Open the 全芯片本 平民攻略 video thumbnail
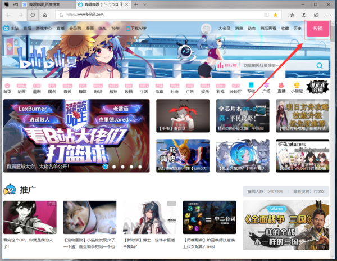 [x=243, y=116]
